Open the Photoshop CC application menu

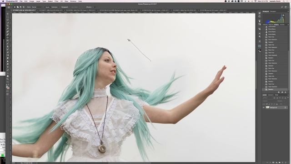(x=12, y=1)
